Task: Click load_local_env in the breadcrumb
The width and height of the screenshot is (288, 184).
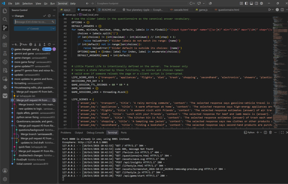Action: point(90,15)
